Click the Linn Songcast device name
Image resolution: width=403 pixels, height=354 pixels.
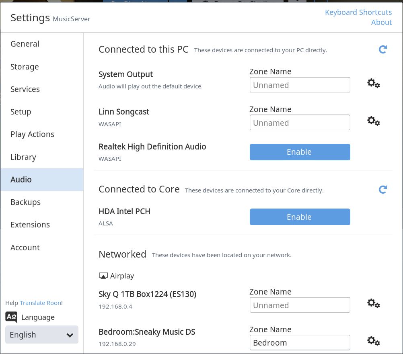click(x=124, y=112)
